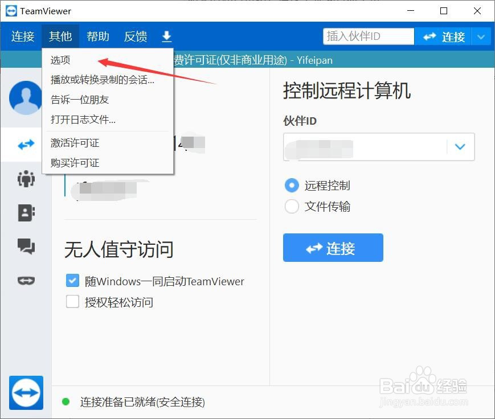Focus the 插入伙伴ID field at top
495x419 pixels.
(369, 36)
